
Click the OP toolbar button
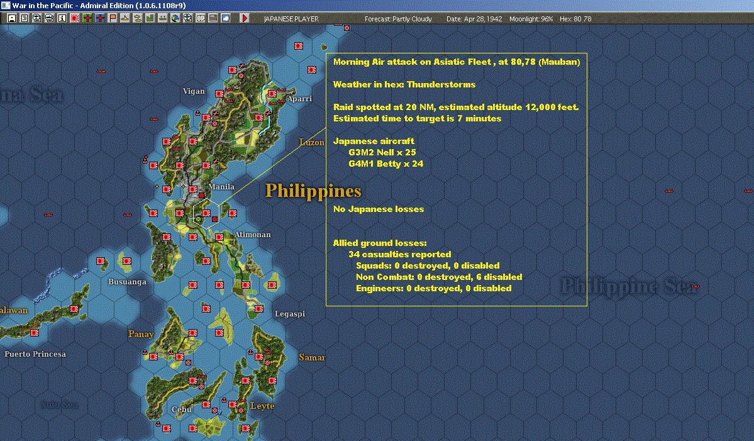click(x=200, y=18)
